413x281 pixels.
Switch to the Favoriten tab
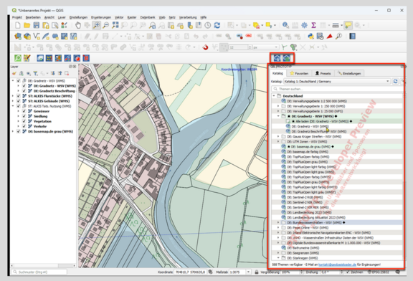tap(299, 74)
